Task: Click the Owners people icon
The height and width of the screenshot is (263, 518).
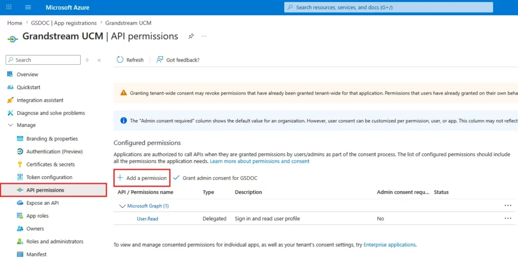Action: point(20,229)
